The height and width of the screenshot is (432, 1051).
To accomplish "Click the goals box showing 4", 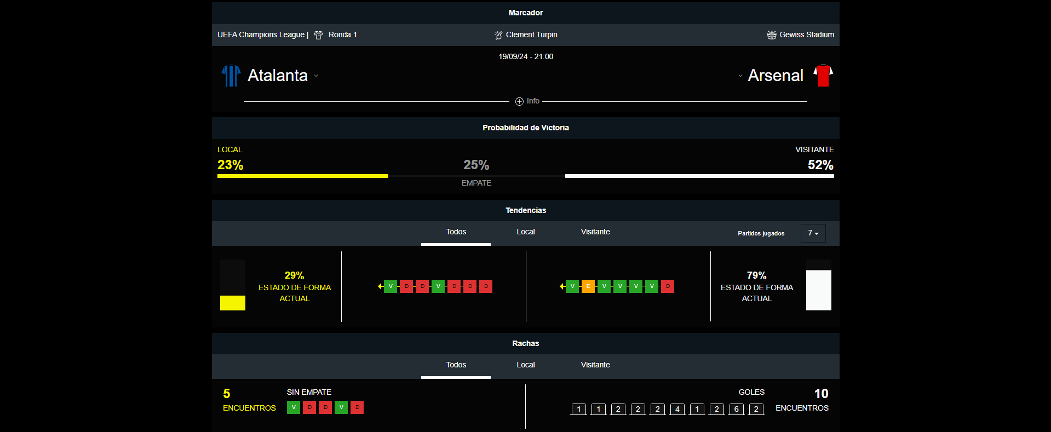I will pos(677,409).
